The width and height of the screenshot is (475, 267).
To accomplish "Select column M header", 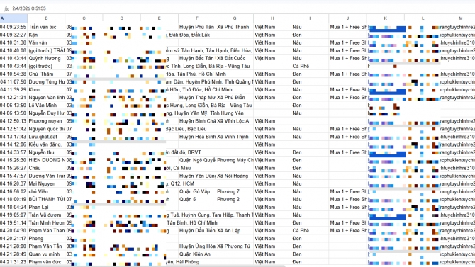I will click(x=458, y=18).
